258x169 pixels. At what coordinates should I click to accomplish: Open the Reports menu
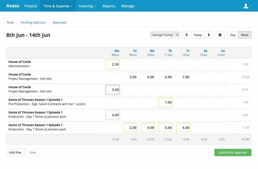point(109,6)
